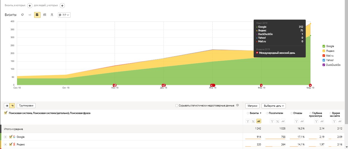348x149 pixels.
Task: Add a visit condition with plus icon after "Визиты, в которых"
Action: coord(30,5)
